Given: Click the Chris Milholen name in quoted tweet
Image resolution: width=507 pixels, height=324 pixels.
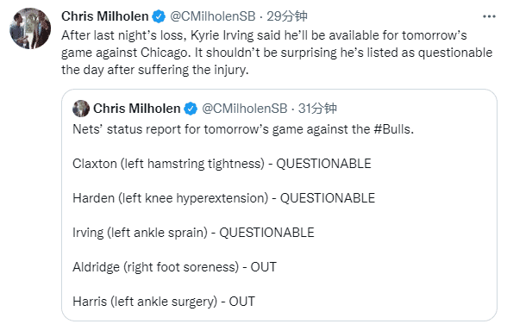Looking at the screenshot, I should (x=137, y=109).
